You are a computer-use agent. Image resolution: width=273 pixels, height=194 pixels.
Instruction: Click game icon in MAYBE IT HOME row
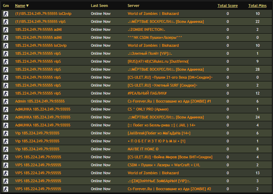pyautogui.click(x=6, y=149)
